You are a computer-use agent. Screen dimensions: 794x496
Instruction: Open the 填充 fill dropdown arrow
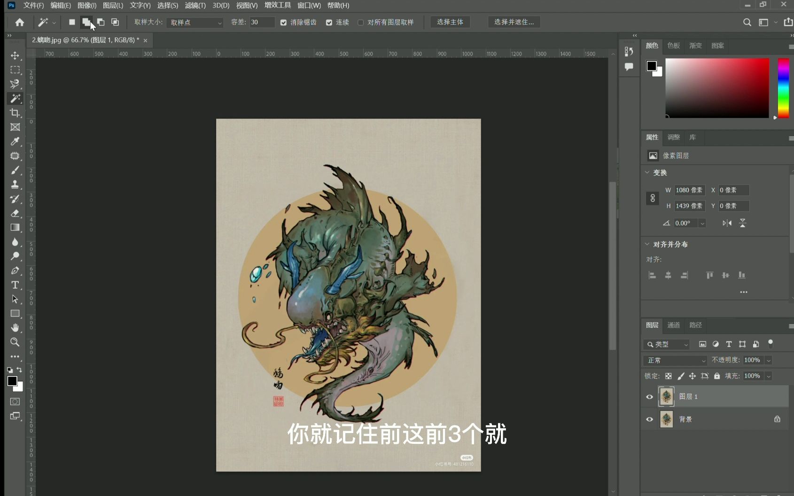769,376
